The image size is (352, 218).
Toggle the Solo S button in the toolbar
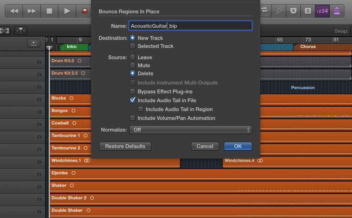coord(308,11)
